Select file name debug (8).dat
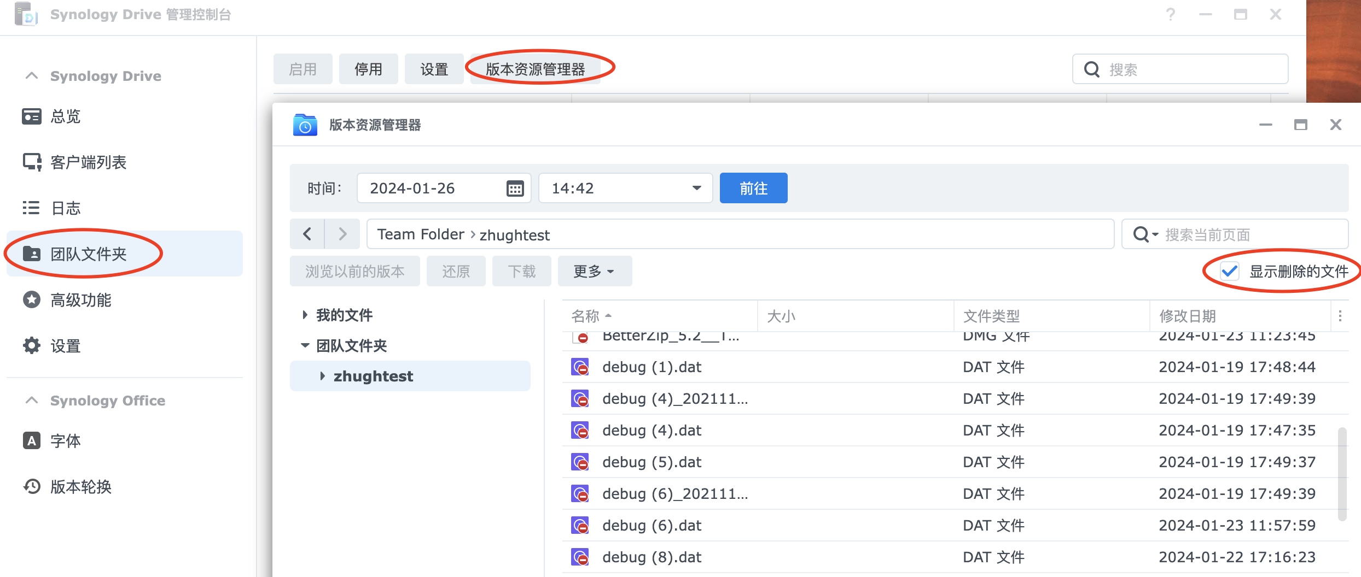This screenshot has width=1361, height=577. [652, 557]
